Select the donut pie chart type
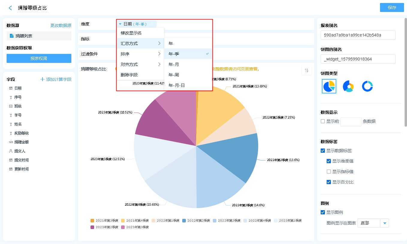 pos(348,86)
